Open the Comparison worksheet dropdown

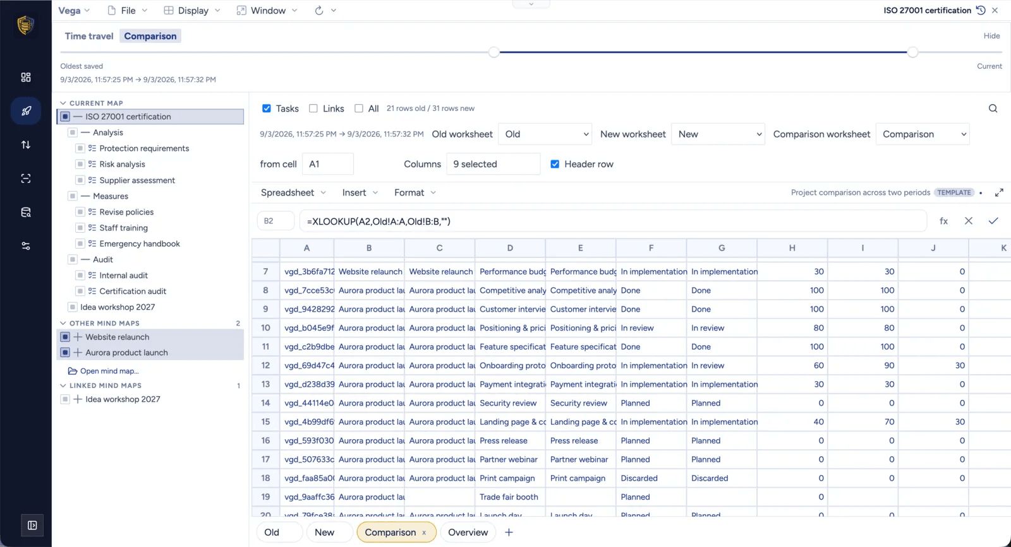923,134
